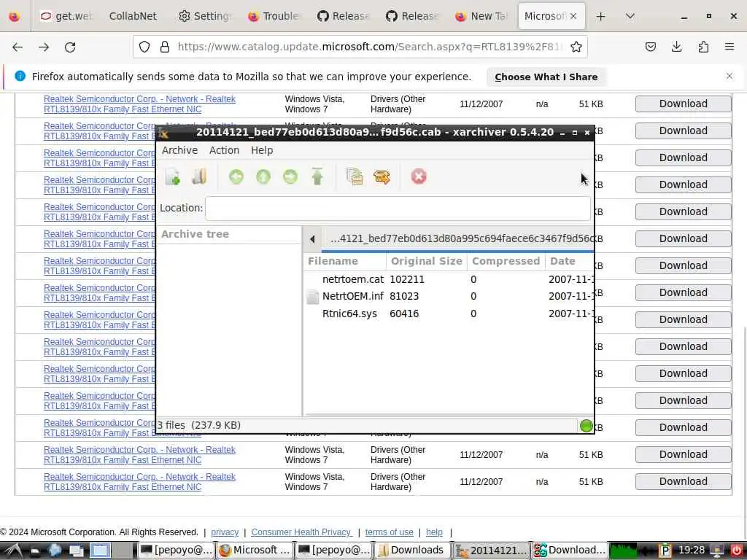Image resolution: width=747 pixels, height=560 pixels.
Task: Open the privacy link in footer
Action: click(225, 532)
